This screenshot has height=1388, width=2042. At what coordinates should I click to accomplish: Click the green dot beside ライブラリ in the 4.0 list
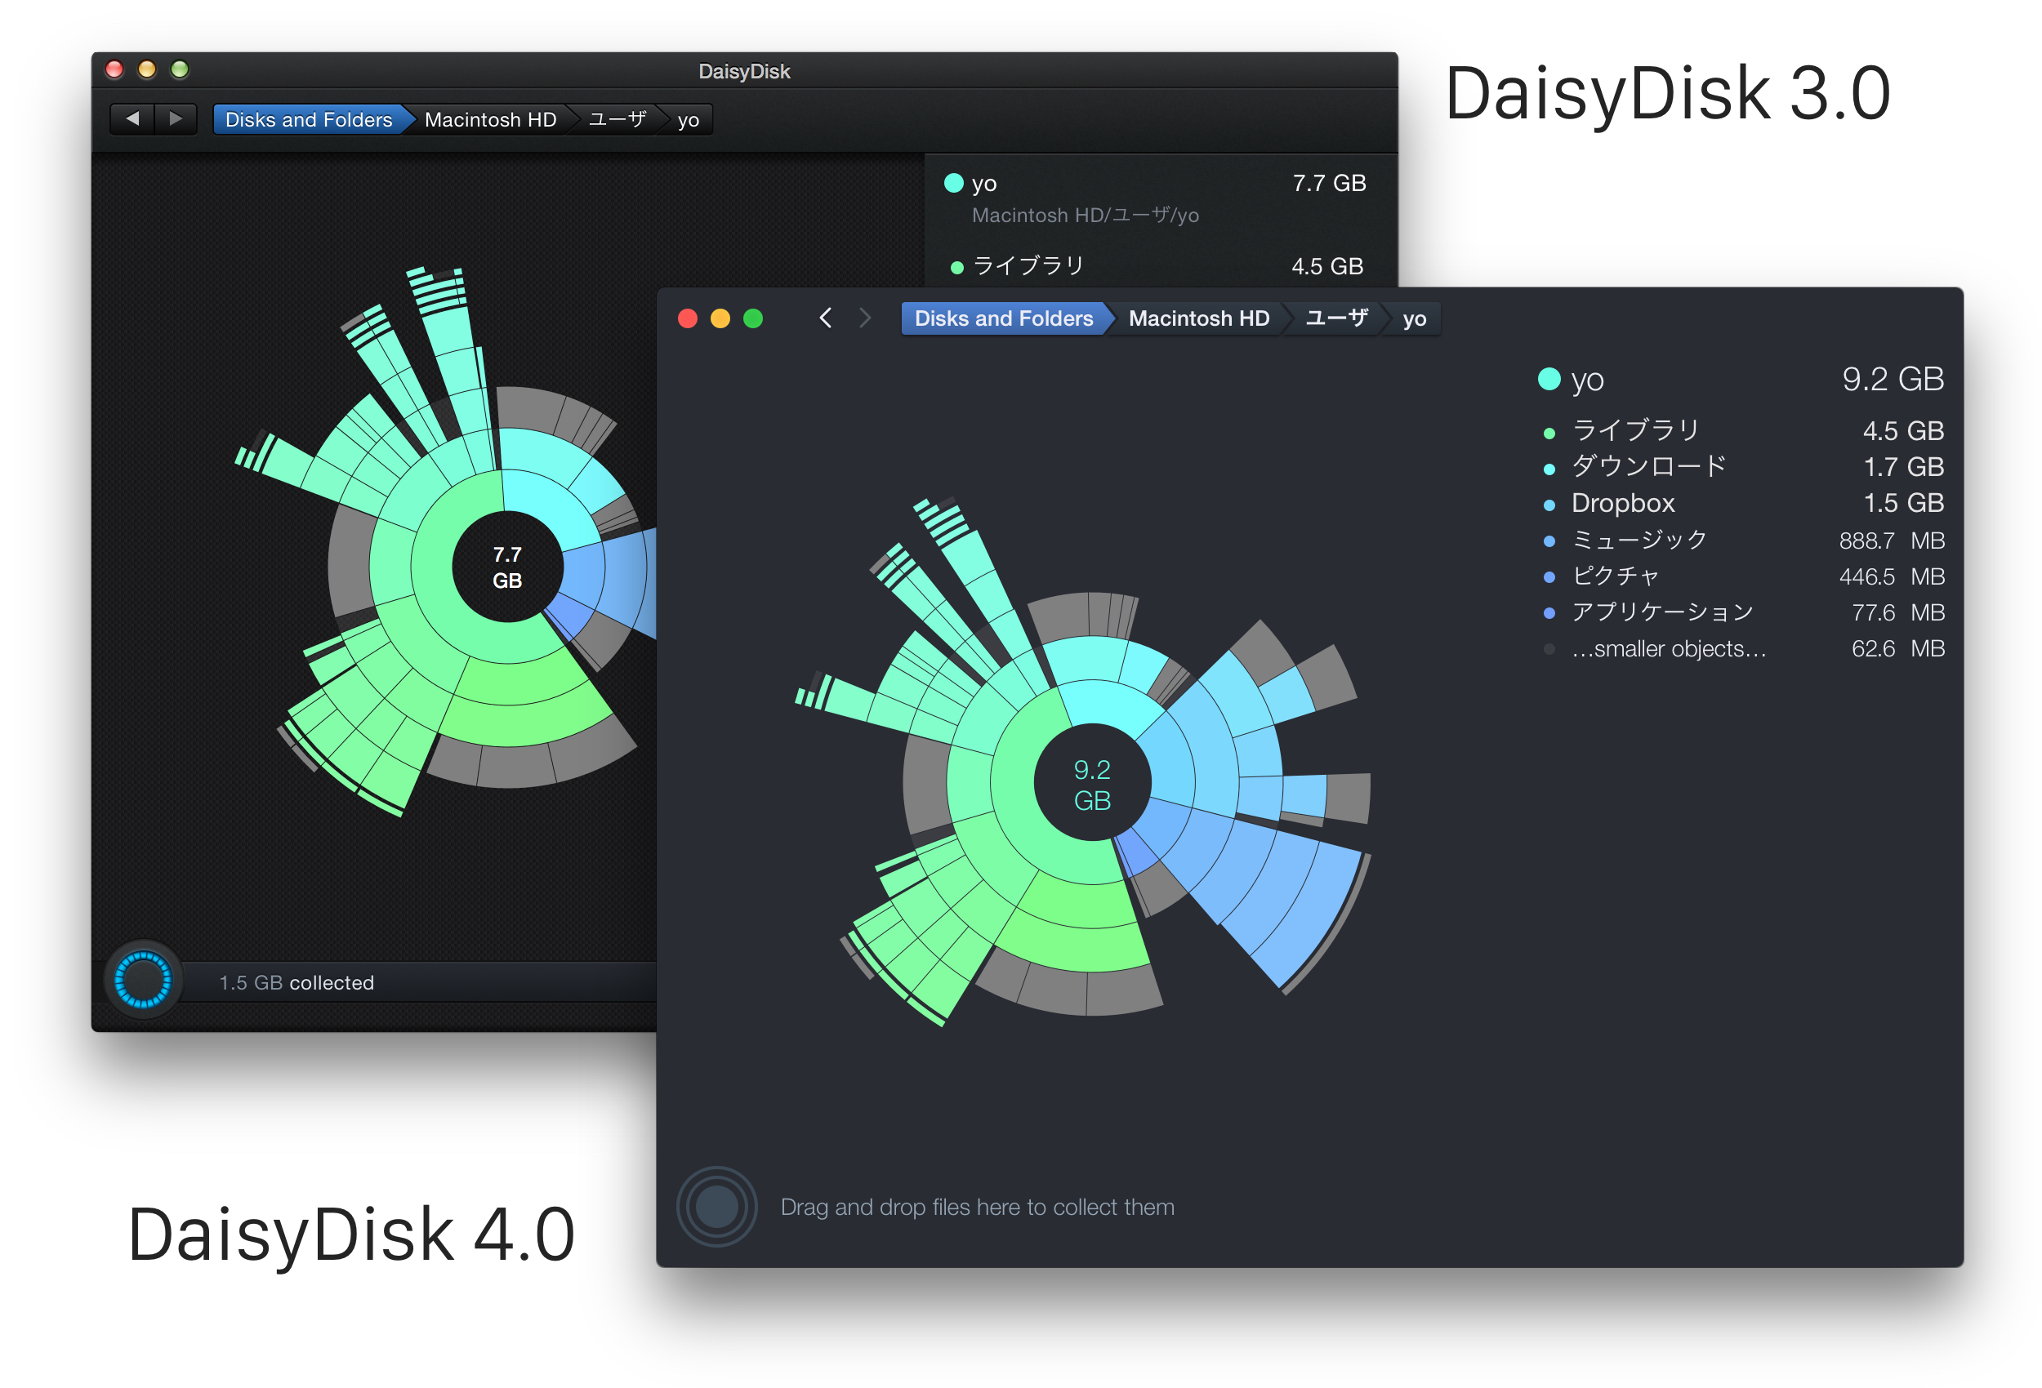[1549, 432]
